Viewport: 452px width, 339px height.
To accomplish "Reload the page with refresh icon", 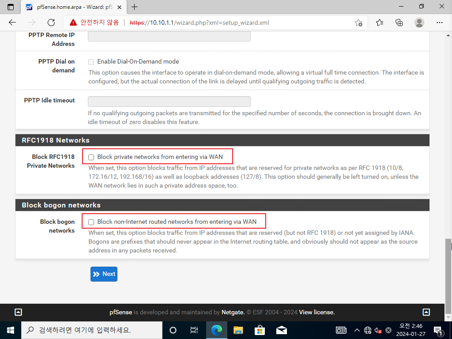I will (51, 23).
